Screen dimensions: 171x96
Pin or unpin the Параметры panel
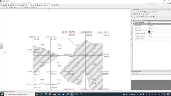coord(168,10)
